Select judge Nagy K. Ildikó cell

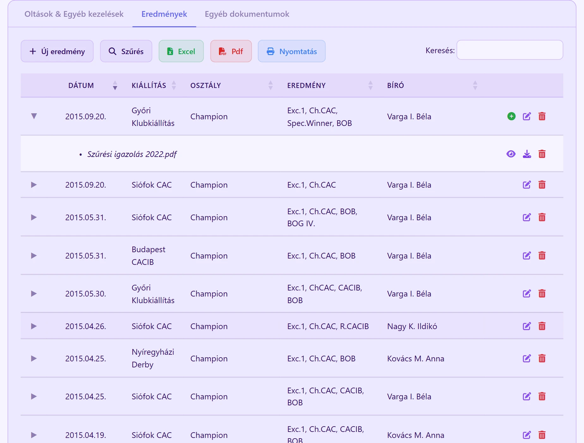click(412, 326)
